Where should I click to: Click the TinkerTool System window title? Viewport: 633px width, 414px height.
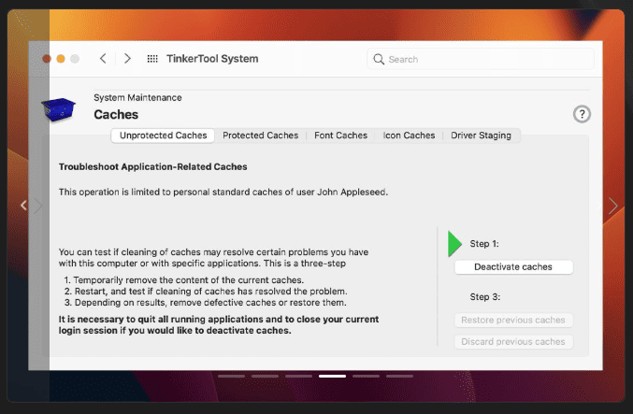(212, 59)
